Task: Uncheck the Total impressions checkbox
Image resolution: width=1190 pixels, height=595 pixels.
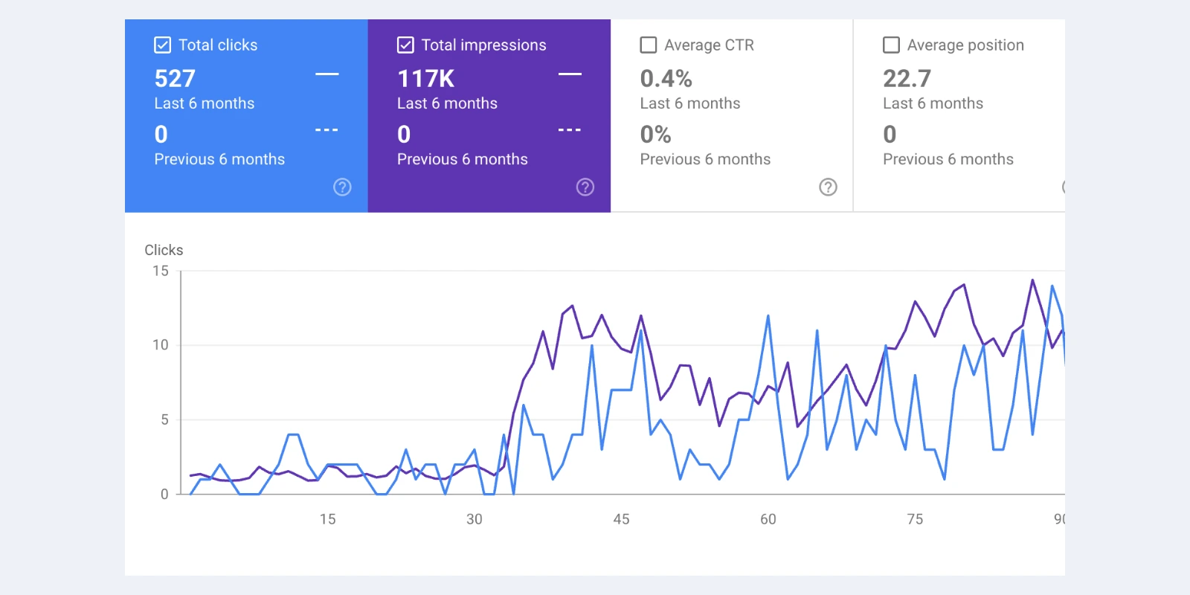Action: click(405, 45)
